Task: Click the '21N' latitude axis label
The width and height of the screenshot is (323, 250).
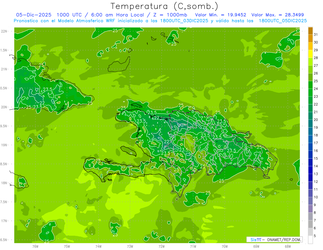Action: click(x=4, y=69)
